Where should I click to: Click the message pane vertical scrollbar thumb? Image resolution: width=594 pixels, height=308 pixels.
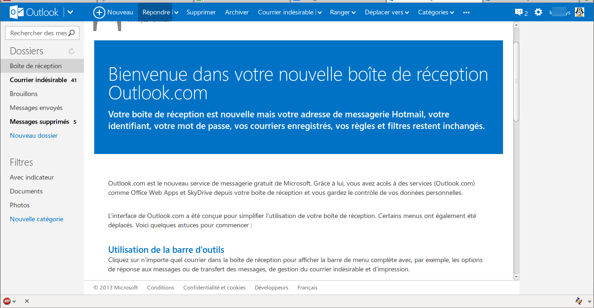tap(516, 82)
